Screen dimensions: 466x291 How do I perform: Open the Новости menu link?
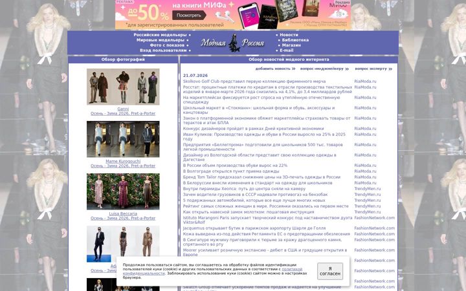pos(289,35)
